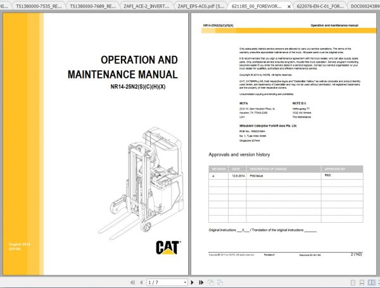380x288 pixels.
Task: Click the 'OPERATION AND MAINTENANCE MANUAL' title
Action: pos(123,67)
